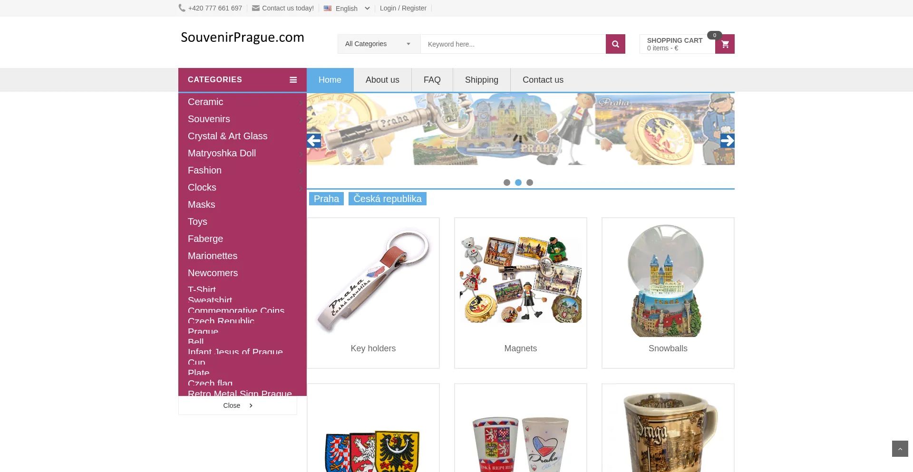Open the About us menu item
Viewport: 913px width, 472px height.
382,80
